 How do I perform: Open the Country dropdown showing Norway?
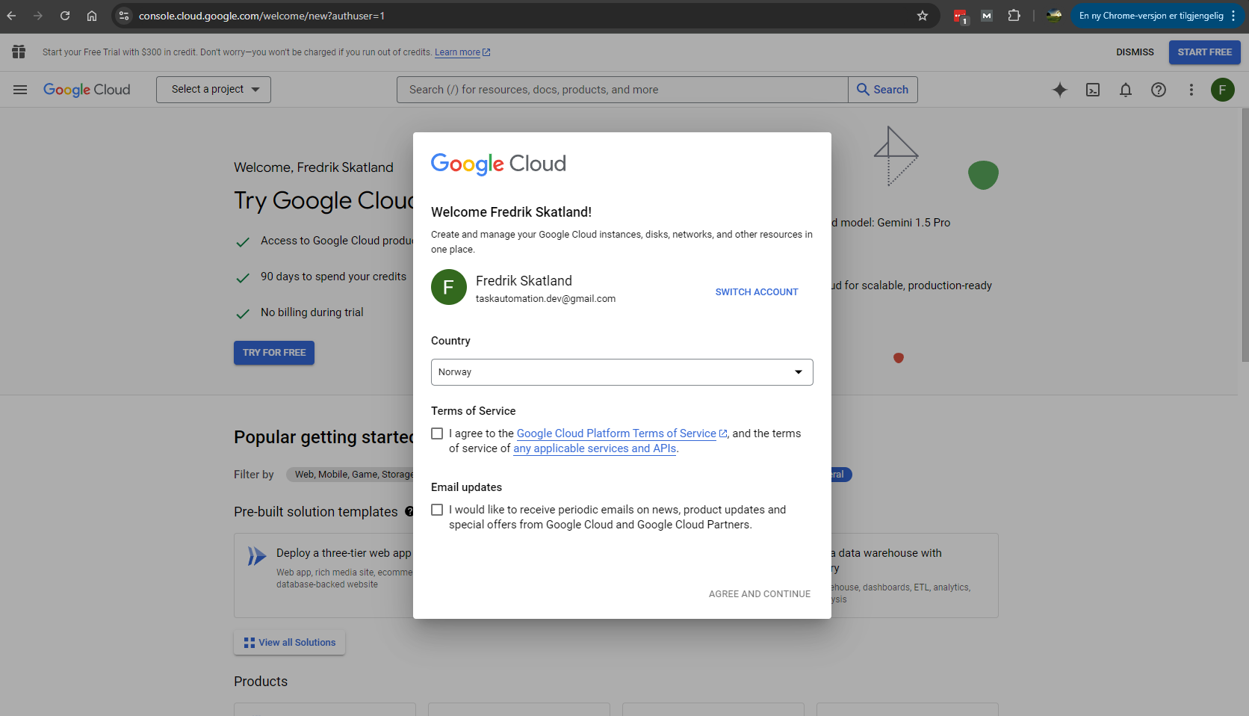click(x=622, y=372)
